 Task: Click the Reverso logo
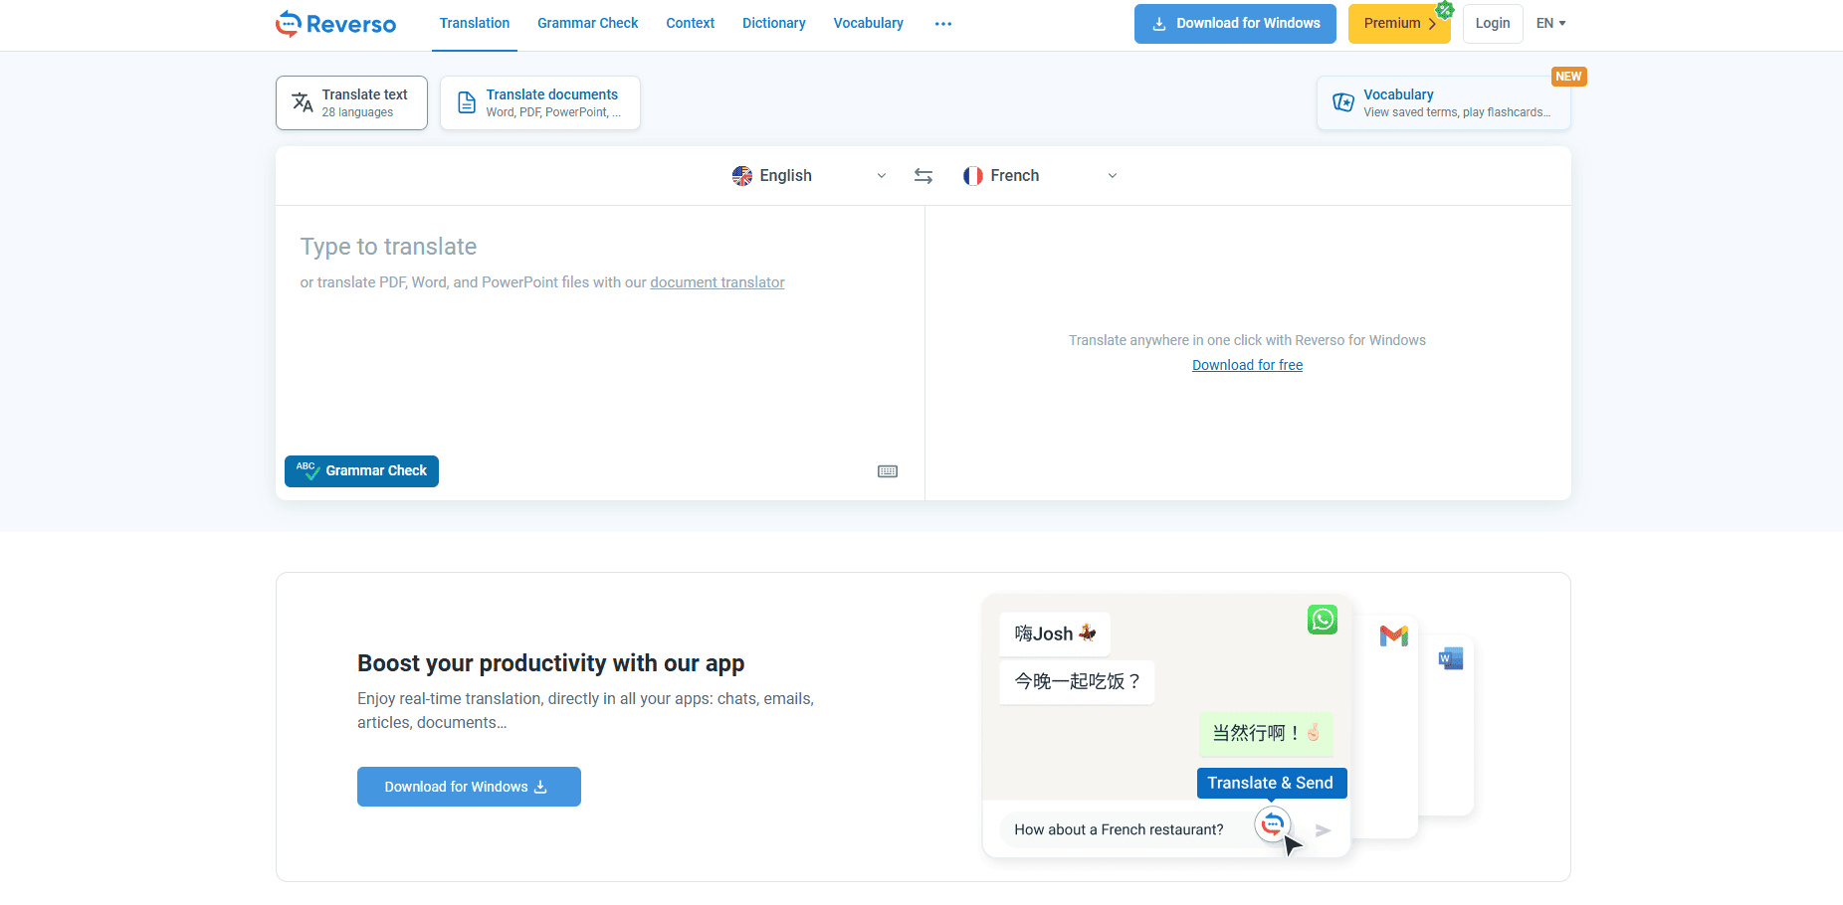334,23
